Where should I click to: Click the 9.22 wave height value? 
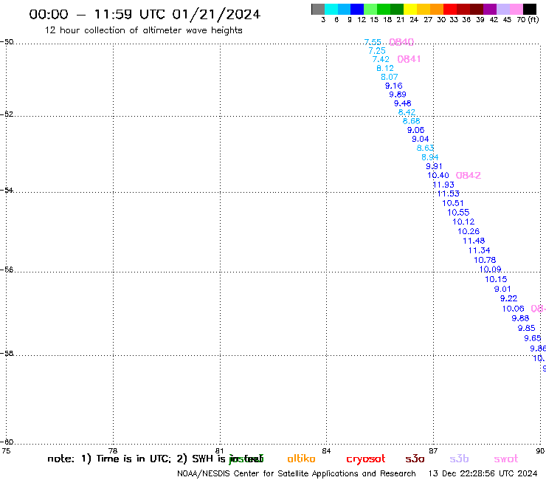pyautogui.click(x=509, y=298)
